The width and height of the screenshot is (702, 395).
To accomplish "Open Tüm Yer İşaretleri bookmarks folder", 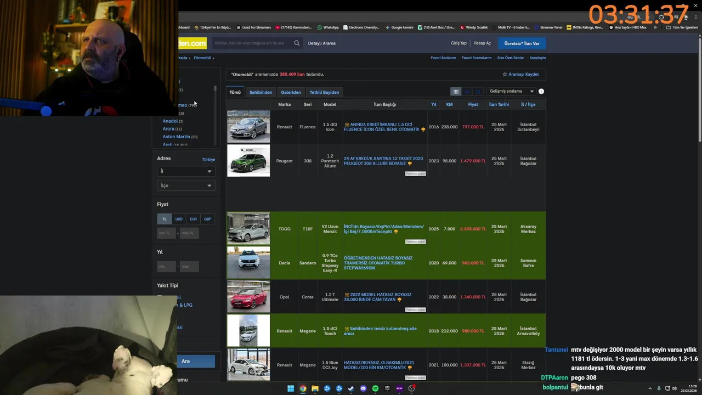I will pyautogui.click(x=682, y=27).
